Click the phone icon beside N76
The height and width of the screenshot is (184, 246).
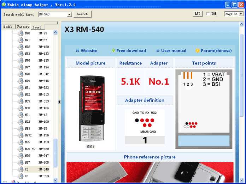click(20, 60)
